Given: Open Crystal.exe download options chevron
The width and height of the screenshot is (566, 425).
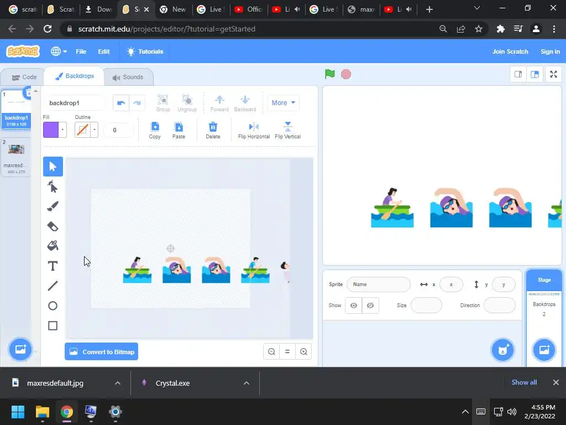Looking at the screenshot, I should click(x=247, y=383).
